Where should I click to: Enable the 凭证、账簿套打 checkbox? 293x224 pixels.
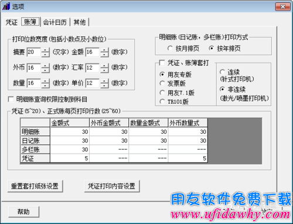coord(162,63)
